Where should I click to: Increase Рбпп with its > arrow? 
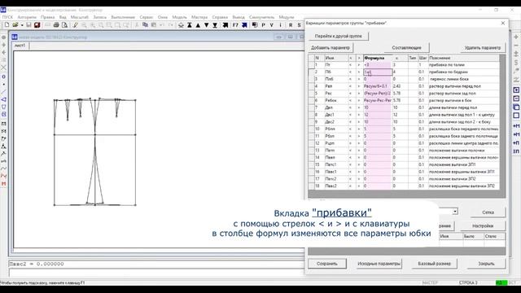click(x=358, y=129)
